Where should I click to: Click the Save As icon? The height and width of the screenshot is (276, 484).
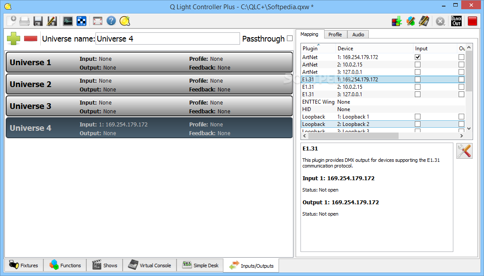click(52, 21)
